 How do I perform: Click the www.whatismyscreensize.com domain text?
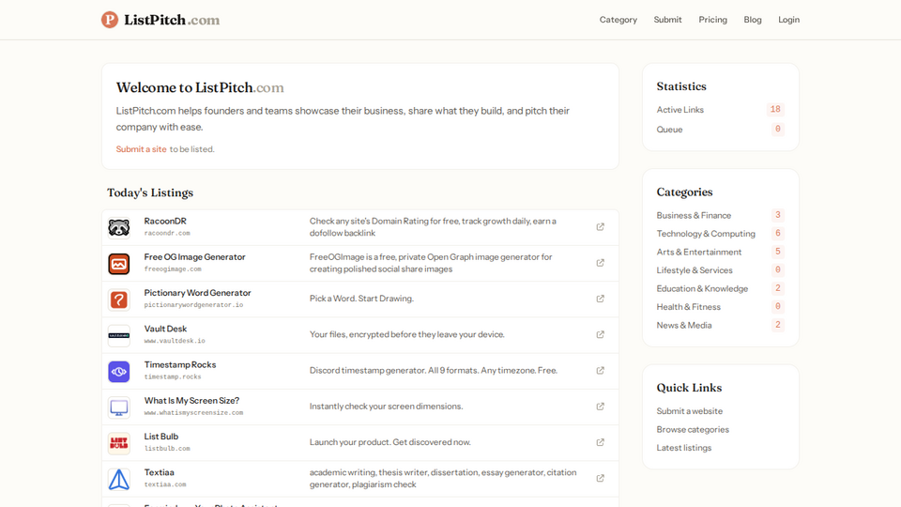coord(193,413)
